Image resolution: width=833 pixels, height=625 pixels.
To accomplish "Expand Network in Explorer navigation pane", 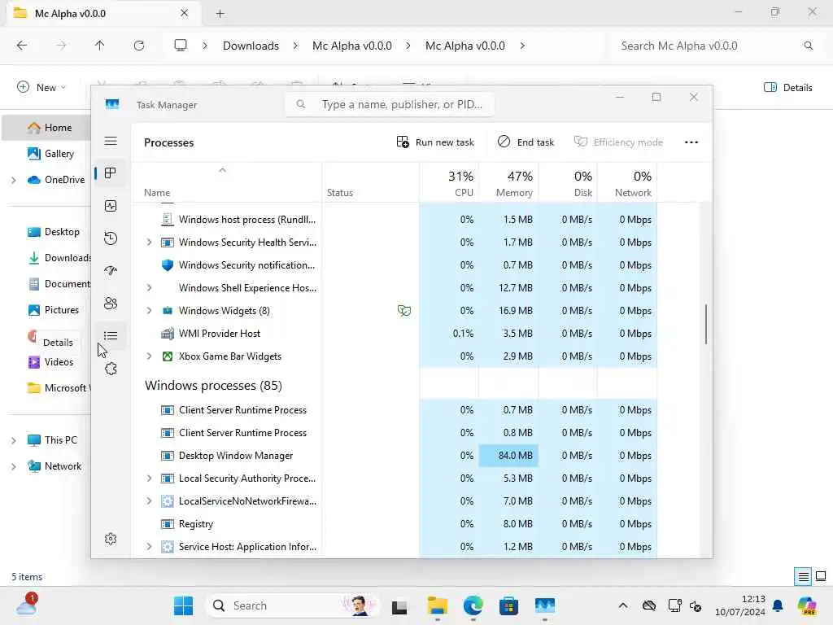I will (13, 466).
